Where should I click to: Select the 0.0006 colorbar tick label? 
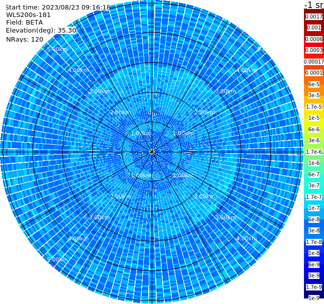point(314,39)
